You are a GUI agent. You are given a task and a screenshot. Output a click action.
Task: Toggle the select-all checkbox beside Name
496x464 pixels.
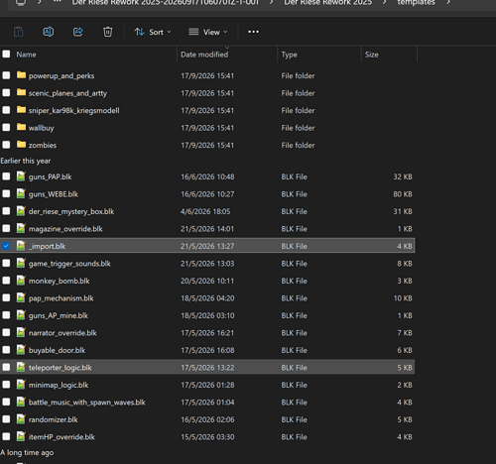6,55
